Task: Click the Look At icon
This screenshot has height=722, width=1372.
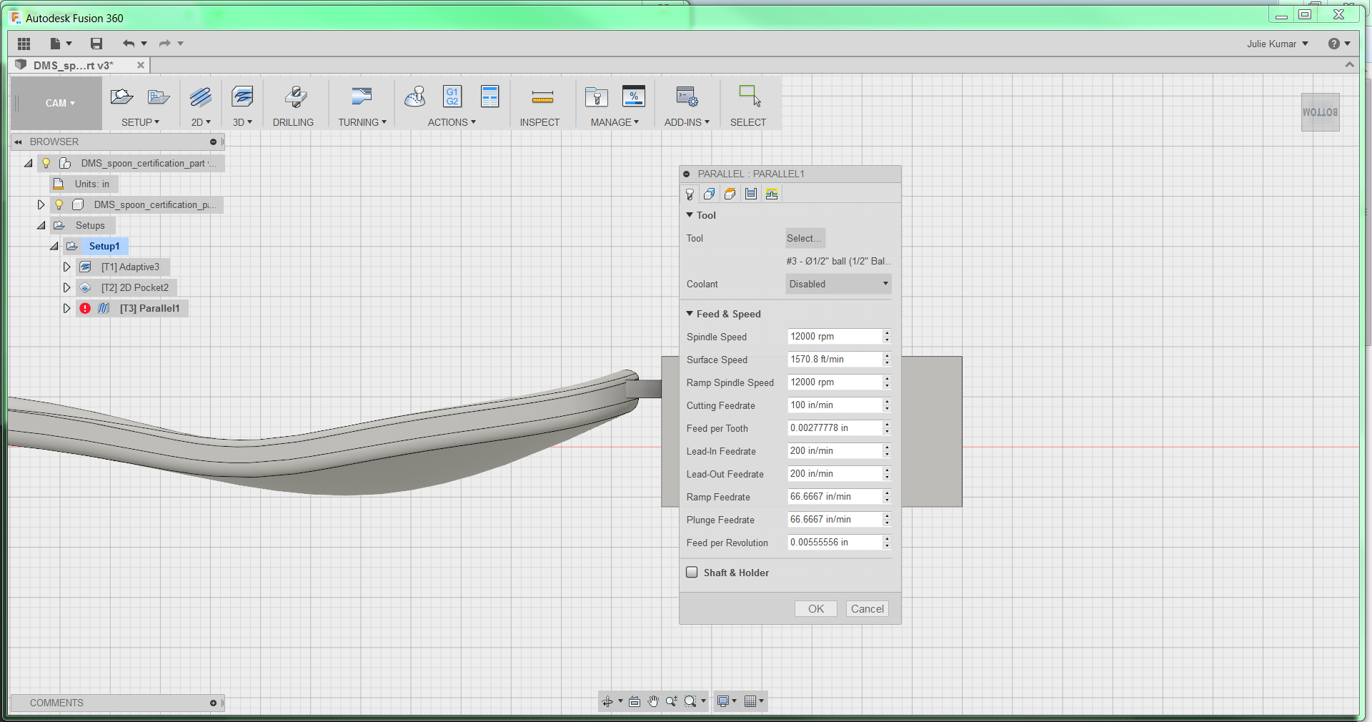Action: (635, 701)
